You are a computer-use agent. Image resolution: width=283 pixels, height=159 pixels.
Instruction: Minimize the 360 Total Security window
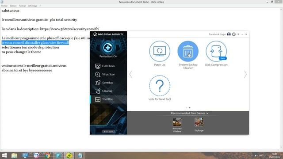pyautogui.click(x=242, y=34)
